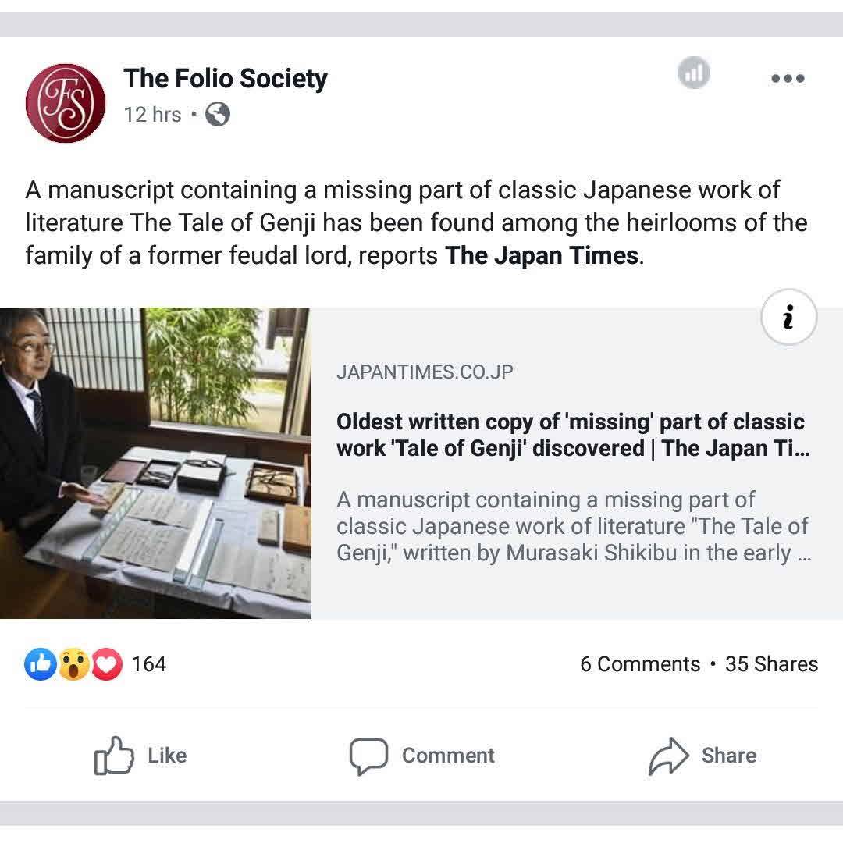
Task: Click the bold The Japan Times mention
Action: pos(542,256)
